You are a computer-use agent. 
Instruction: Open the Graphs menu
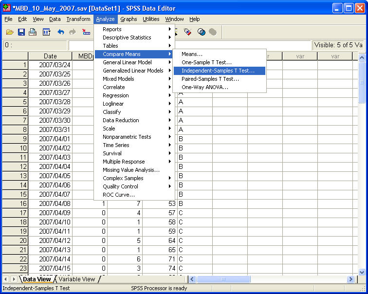click(129, 19)
